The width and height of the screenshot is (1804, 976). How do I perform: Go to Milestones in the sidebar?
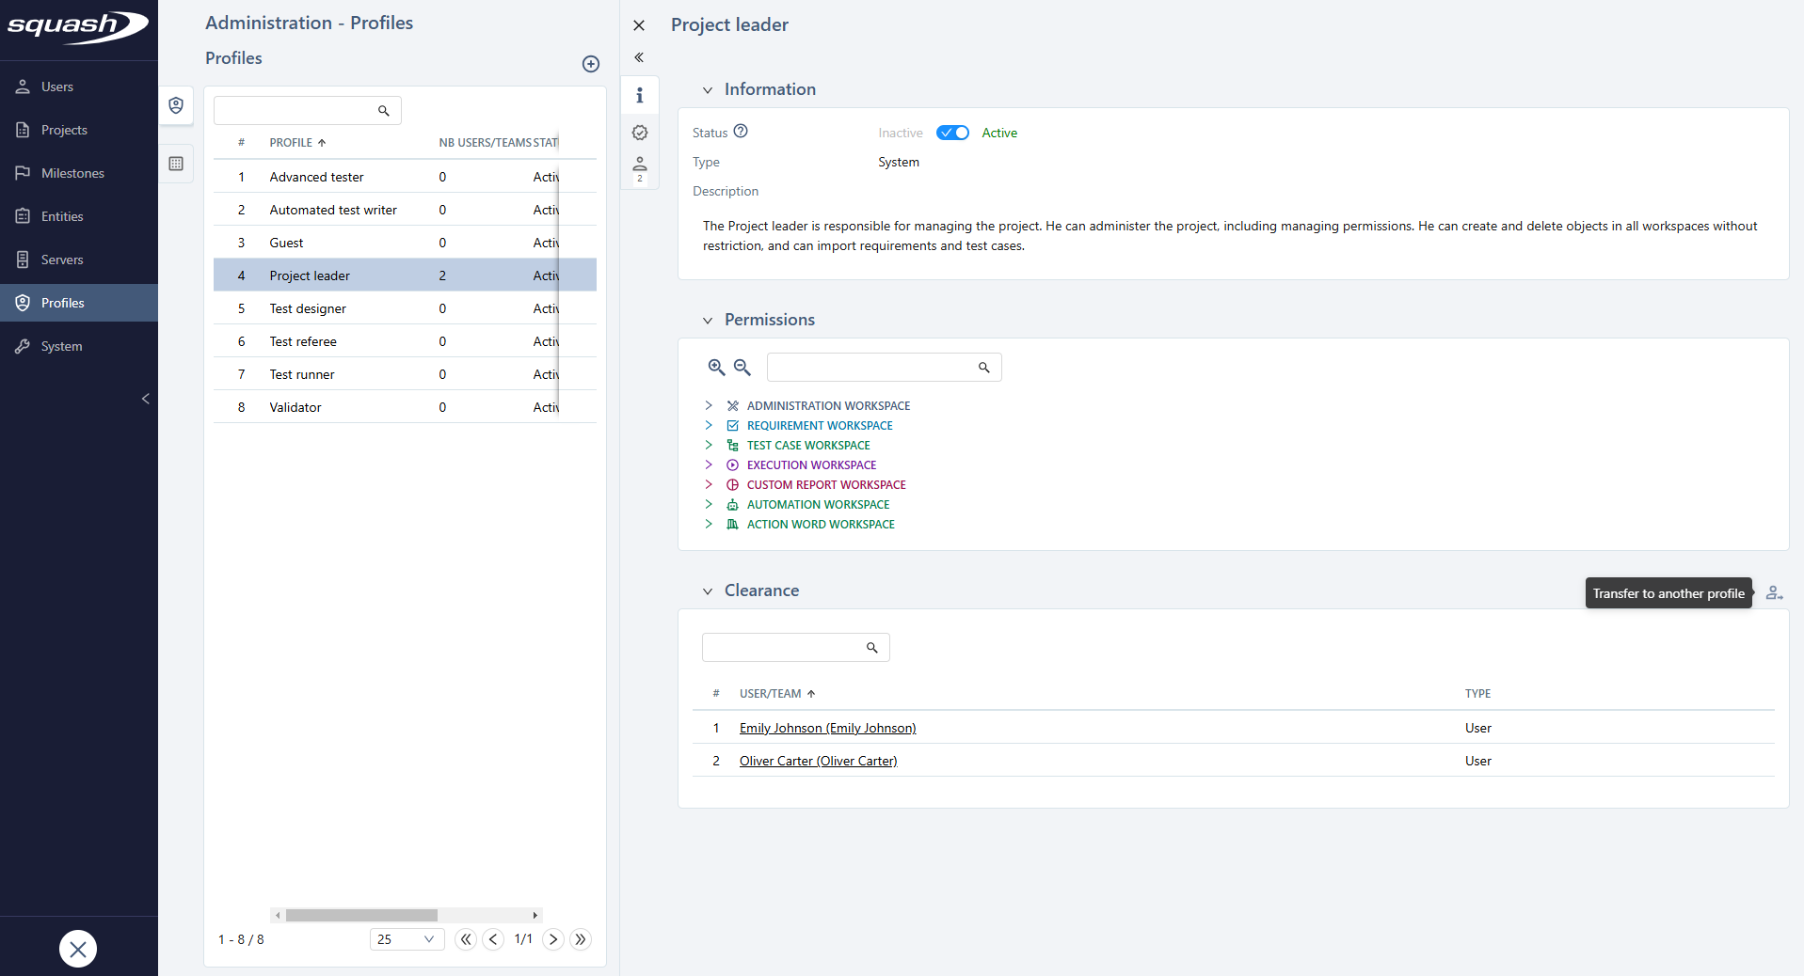[72, 173]
